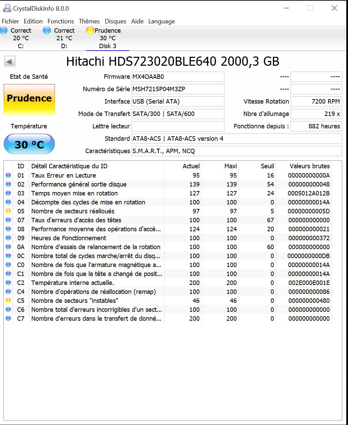Click disk title Hitachi HDS723020BLE640 2000,3 GB
Screen dimensions: 348x425
click(x=173, y=62)
